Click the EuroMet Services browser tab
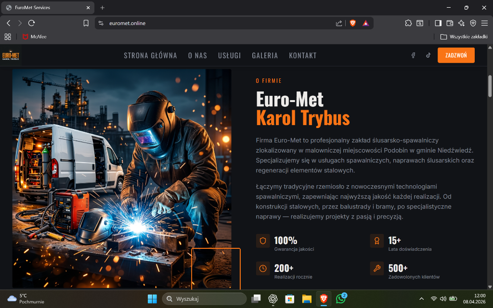The width and height of the screenshot is (493, 308). pyautogui.click(x=48, y=8)
